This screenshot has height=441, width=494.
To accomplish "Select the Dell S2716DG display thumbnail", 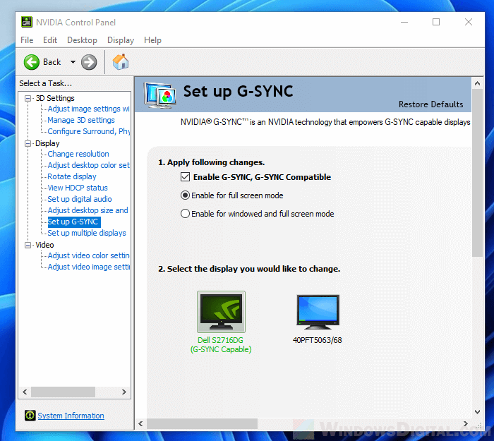I will click(221, 312).
